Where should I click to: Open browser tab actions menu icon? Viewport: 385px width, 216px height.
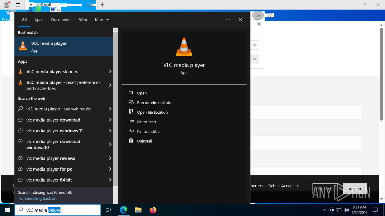tap(18, 5)
